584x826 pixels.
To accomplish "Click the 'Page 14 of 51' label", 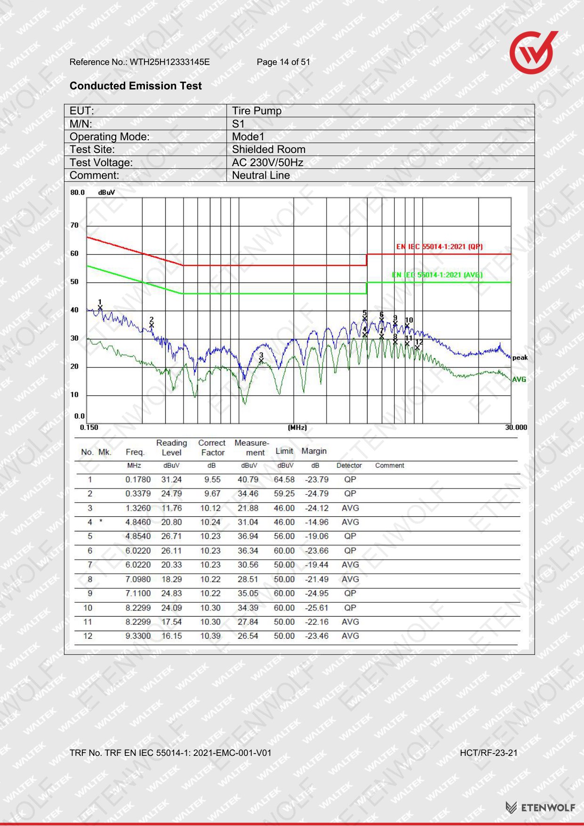I will (283, 62).
